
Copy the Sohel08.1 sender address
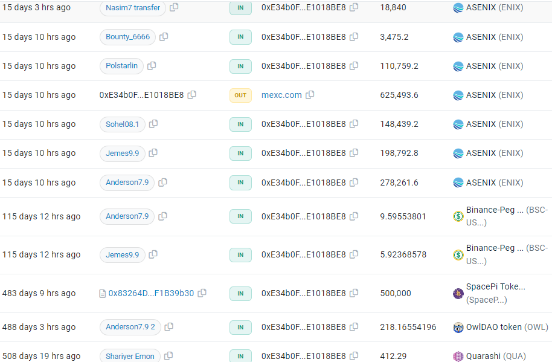pyautogui.click(x=153, y=124)
